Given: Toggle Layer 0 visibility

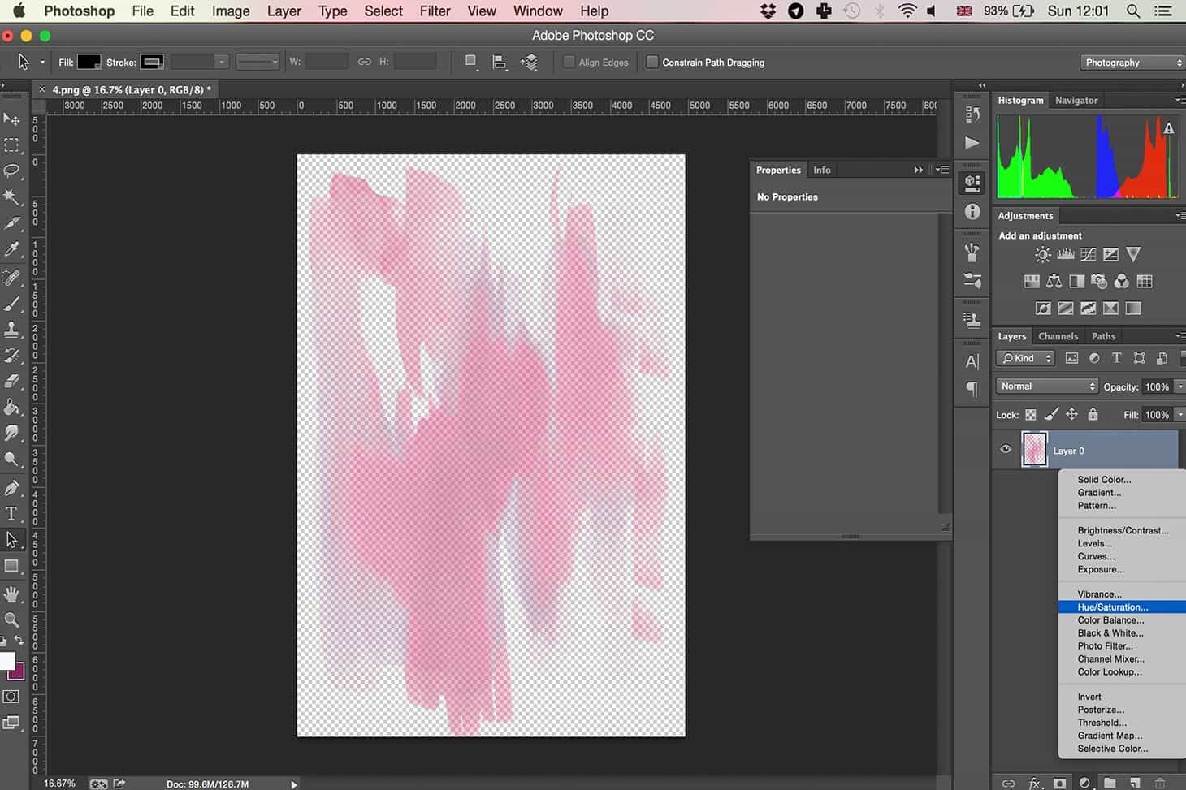Looking at the screenshot, I should [x=1006, y=449].
